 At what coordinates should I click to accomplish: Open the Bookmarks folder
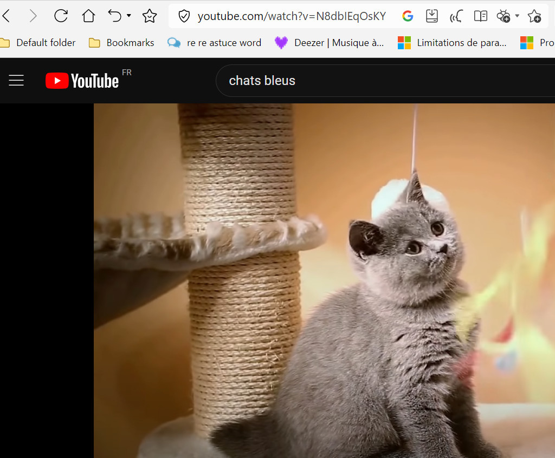coord(121,43)
